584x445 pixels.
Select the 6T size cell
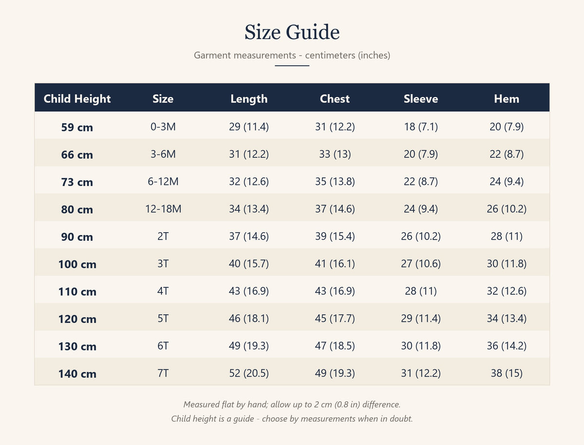point(163,345)
